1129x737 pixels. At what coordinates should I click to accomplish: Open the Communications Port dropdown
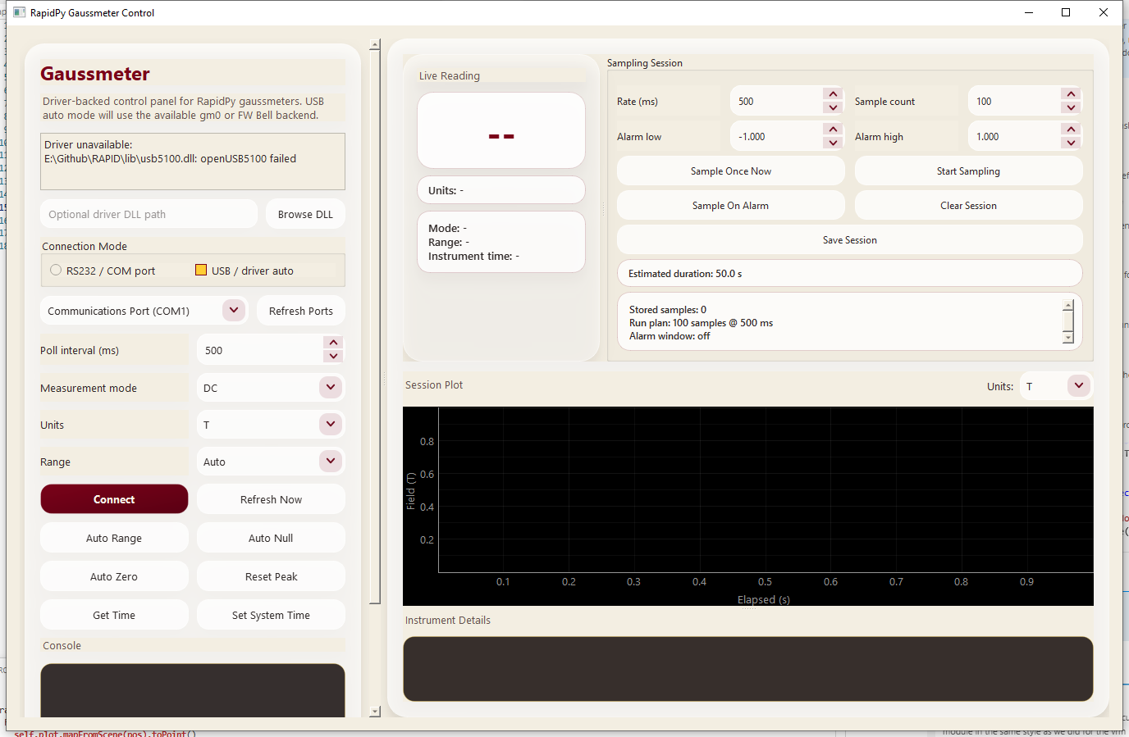coord(234,311)
